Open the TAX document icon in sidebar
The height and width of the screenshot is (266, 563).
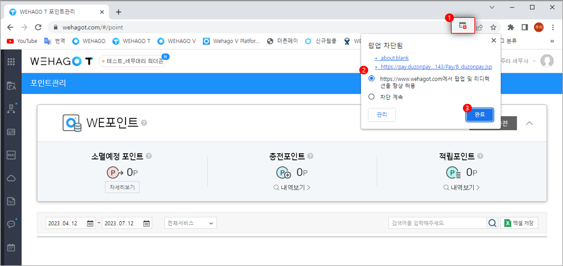pos(11,201)
